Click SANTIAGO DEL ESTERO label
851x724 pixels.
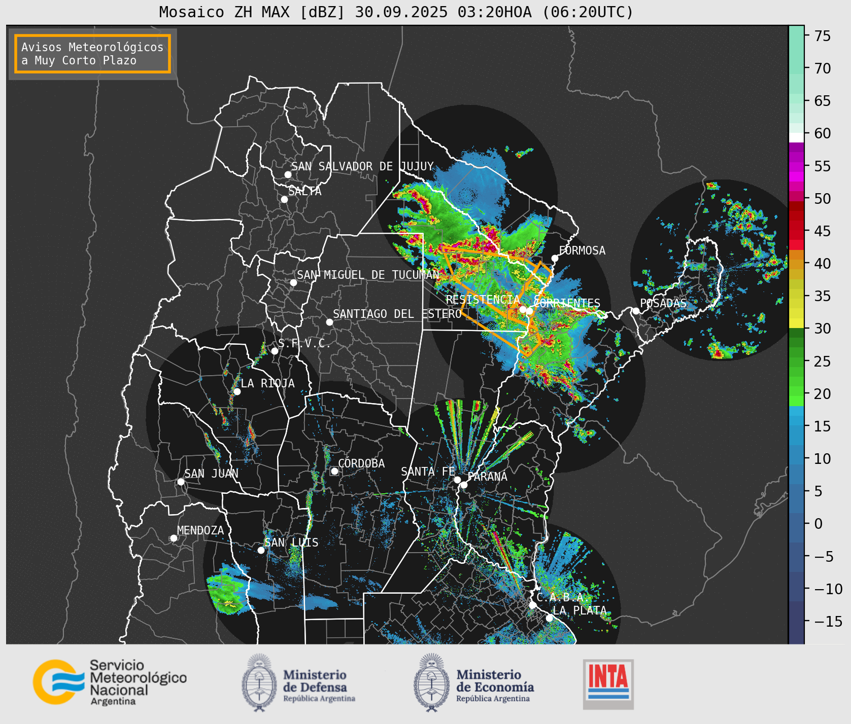(x=397, y=314)
